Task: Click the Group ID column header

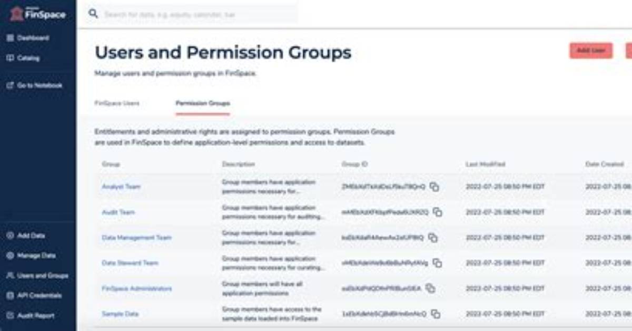Action: 355,164
